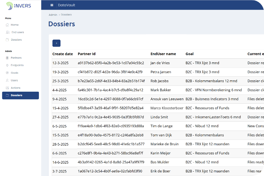
Task: Click the Home icon in sidebar
Action: pyautogui.click(x=7, y=25)
